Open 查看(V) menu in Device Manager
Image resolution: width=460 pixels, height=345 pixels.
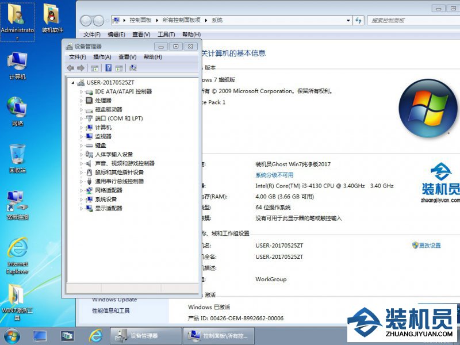point(127,57)
